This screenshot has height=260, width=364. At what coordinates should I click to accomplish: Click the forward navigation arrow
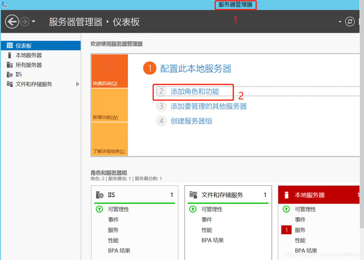point(24,22)
